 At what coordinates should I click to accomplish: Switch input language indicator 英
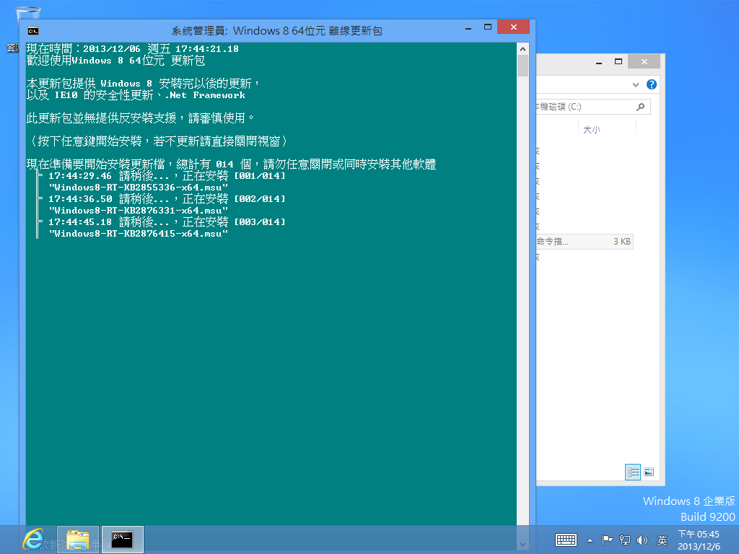[662, 540]
